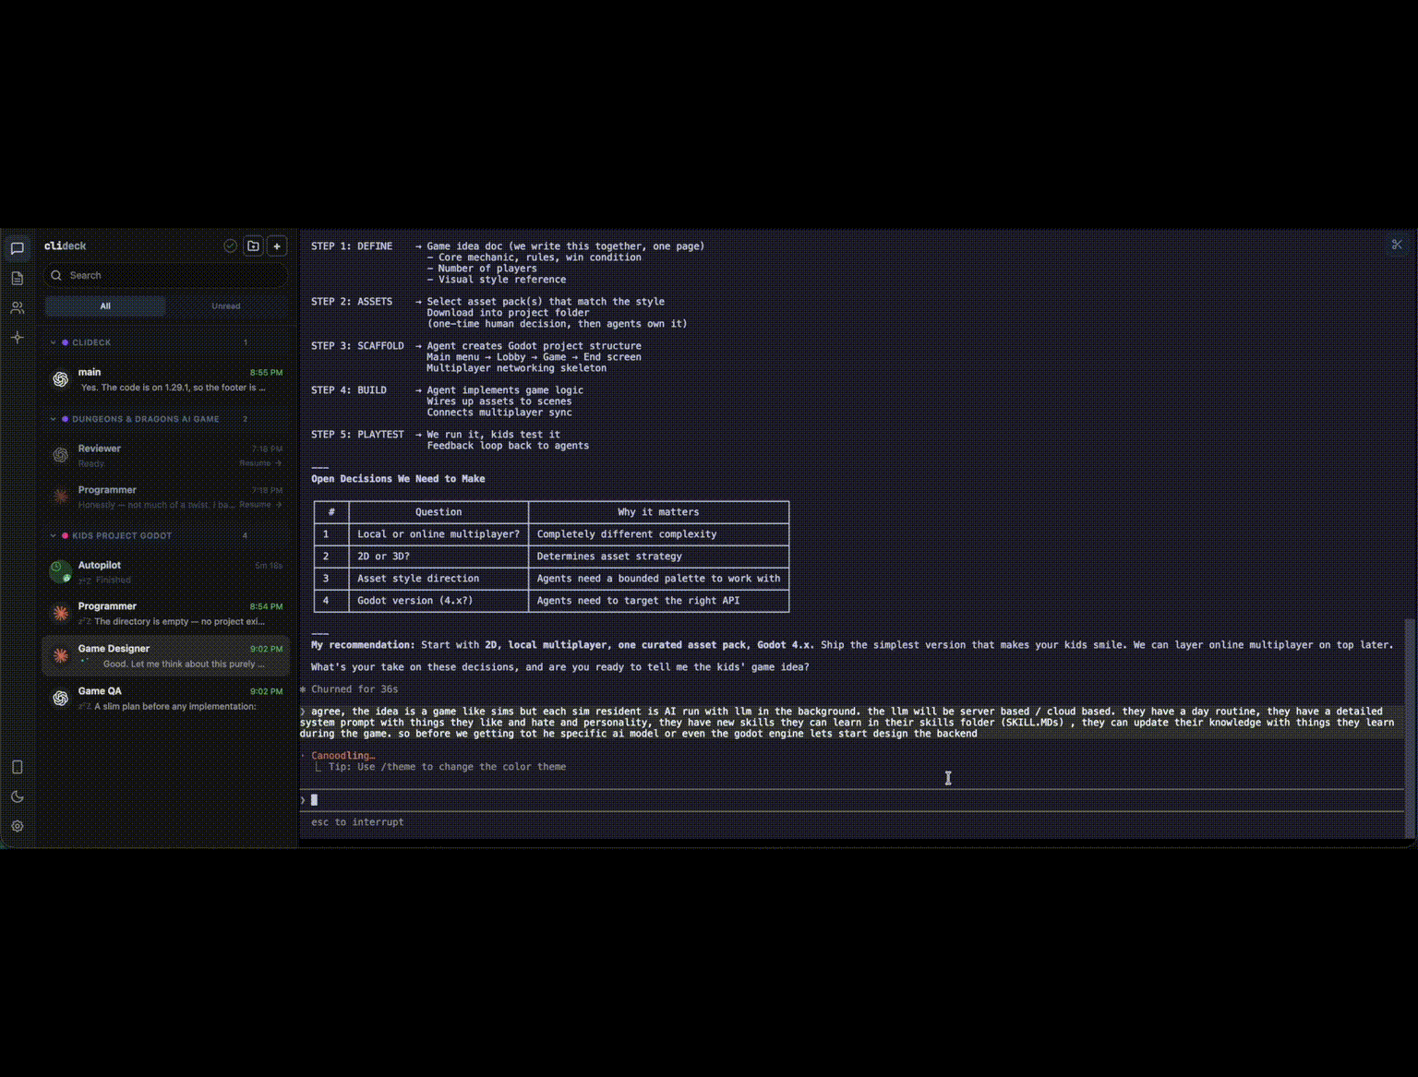Click the plus button to add session
Image resolution: width=1418 pixels, height=1077 pixels.
277,245
